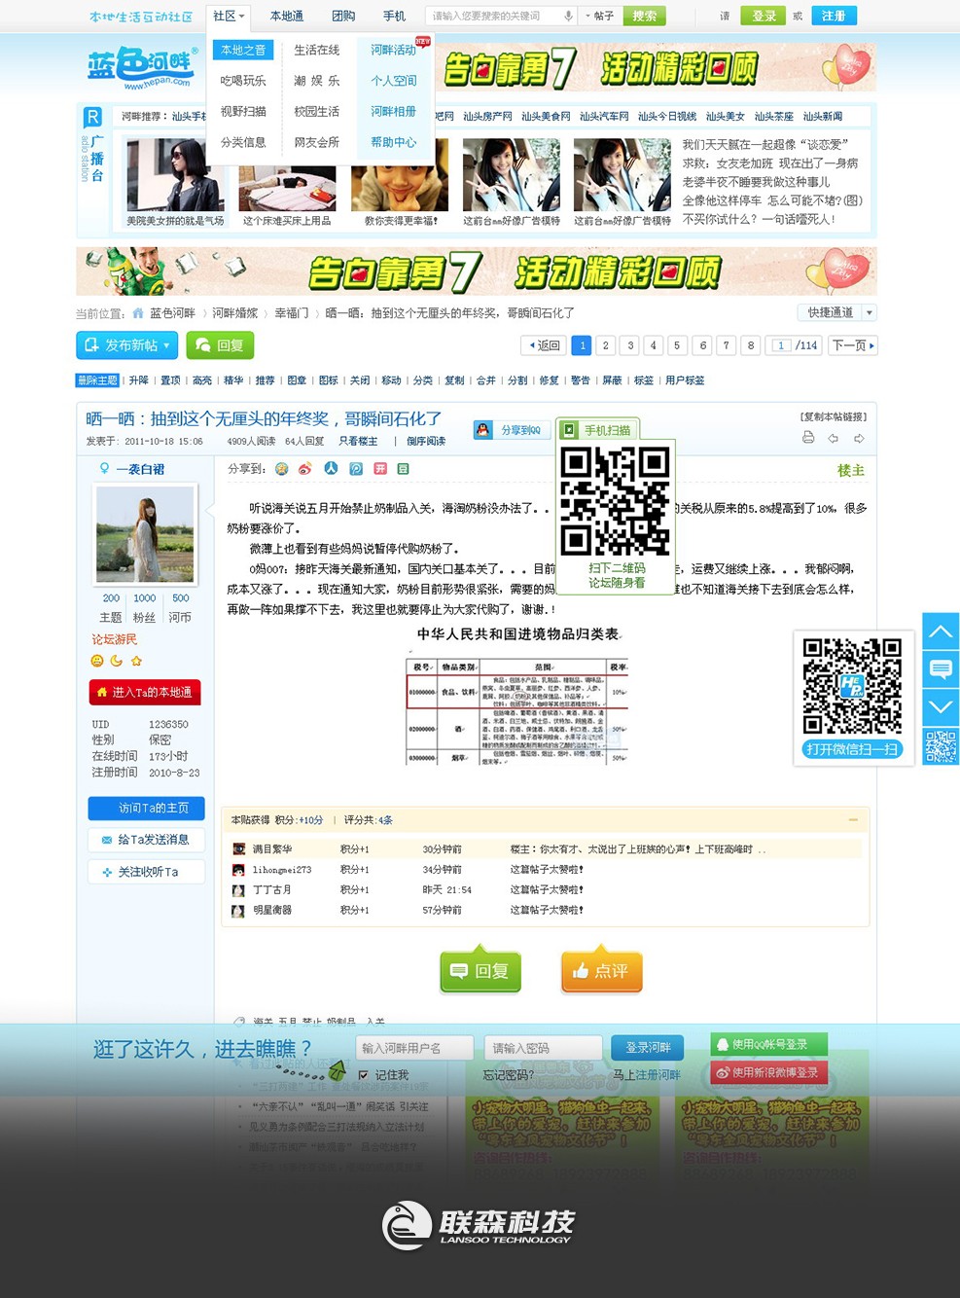Viewport: 960px width, 1298px height.
Task: Click 删除主题 moderation action
Action: click(97, 380)
